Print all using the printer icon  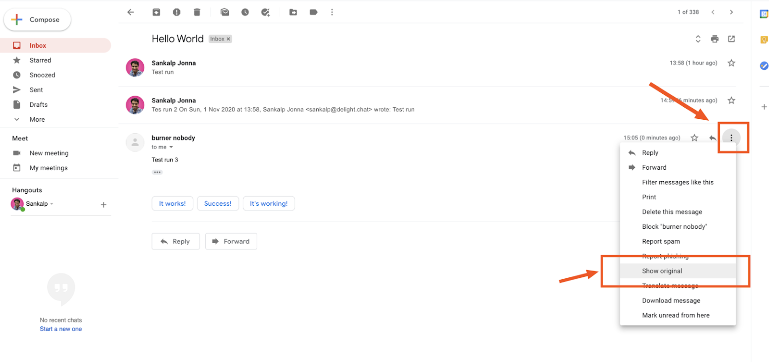click(715, 39)
